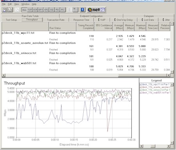
Task: Select the PC grouping toolbar button
Action: point(63,10)
